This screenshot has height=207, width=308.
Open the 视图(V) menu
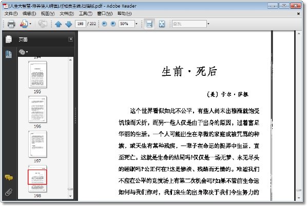pos(48,13)
